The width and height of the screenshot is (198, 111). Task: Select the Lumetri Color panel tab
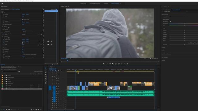point(164,7)
